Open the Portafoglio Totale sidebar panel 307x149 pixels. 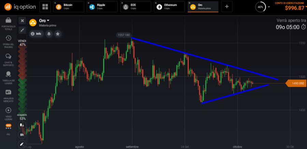coord(8,24)
